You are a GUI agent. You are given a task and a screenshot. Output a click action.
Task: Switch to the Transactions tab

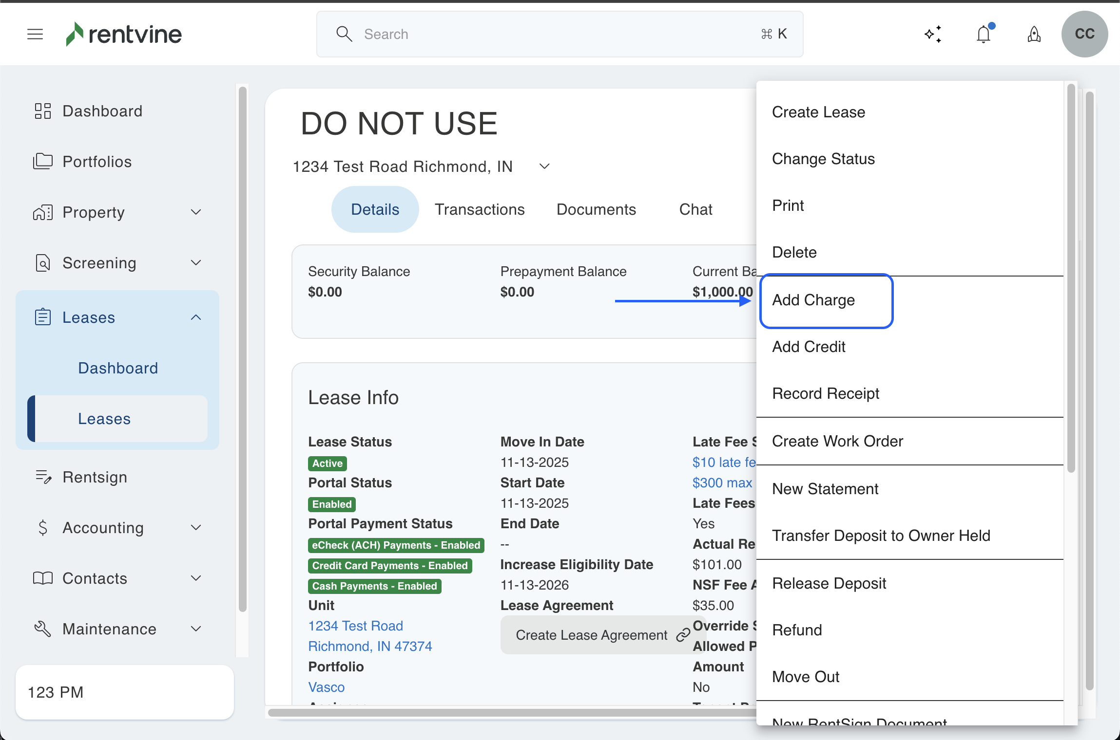pos(480,209)
